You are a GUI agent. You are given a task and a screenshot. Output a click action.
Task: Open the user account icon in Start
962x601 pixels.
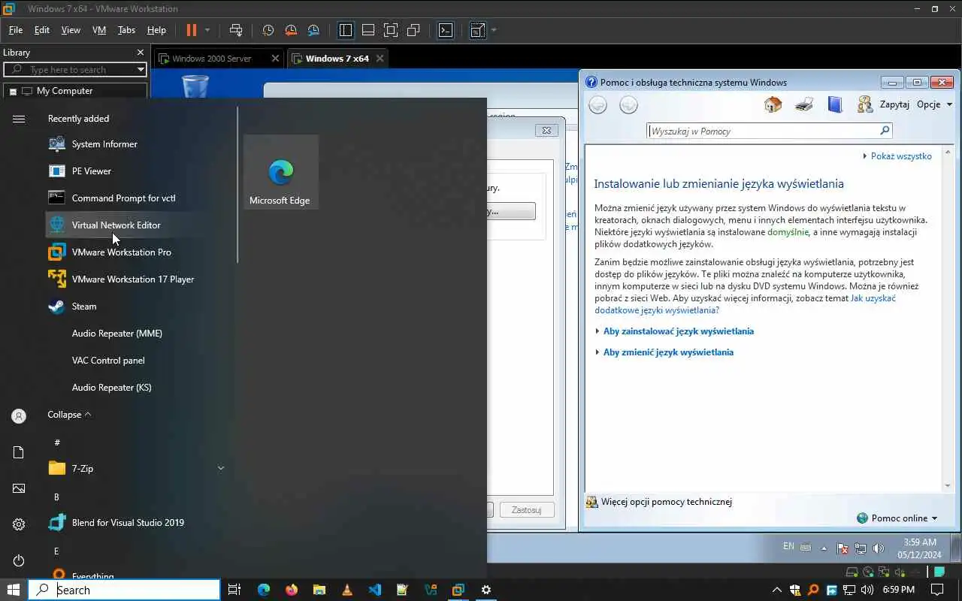click(x=19, y=416)
